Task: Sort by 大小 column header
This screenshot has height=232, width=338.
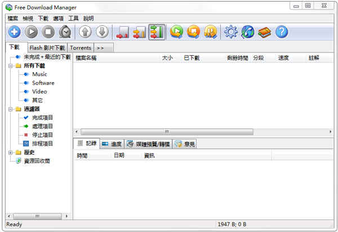Action: coord(170,58)
